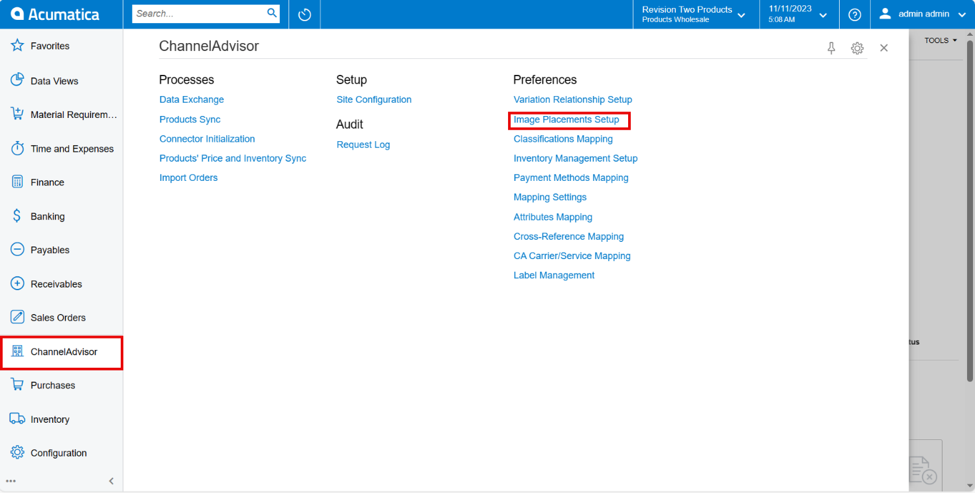Open the Data Exchange link

pyautogui.click(x=192, y=99)
